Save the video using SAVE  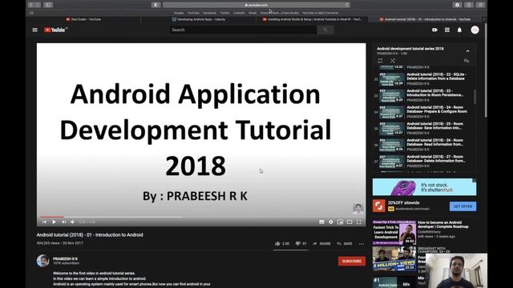tap(345, 243)
